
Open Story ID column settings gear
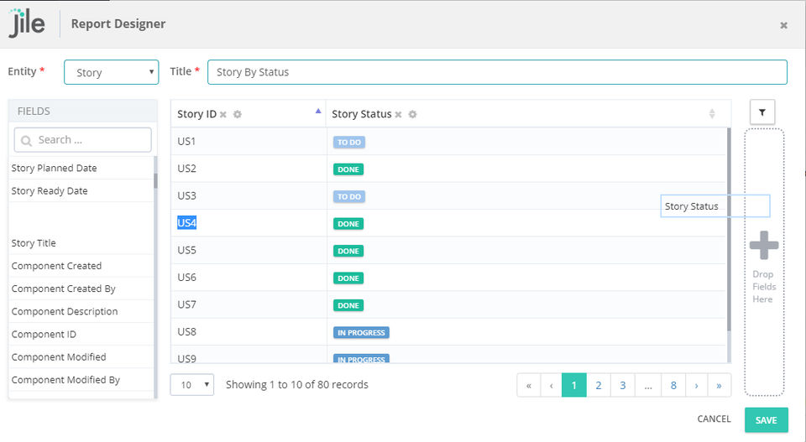(238, 115)
